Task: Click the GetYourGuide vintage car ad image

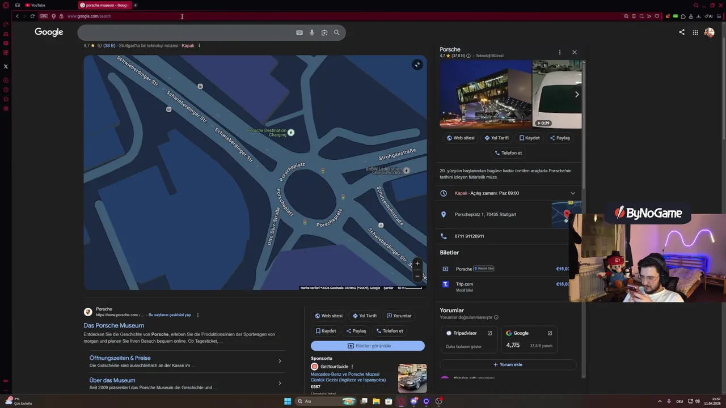Action: click(412, 379)
